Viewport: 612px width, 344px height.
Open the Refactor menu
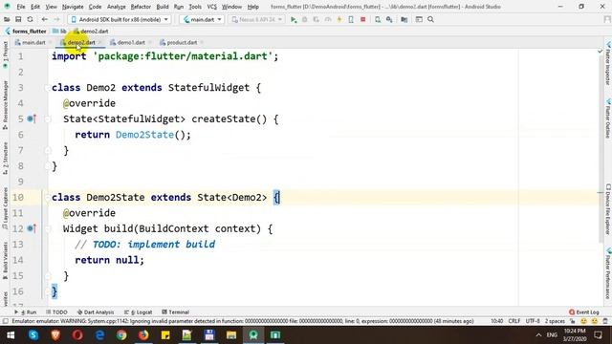pyautogui.click(x=141, y=7)
